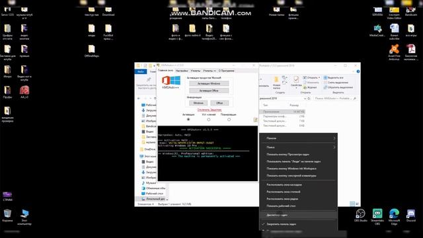Open the О Программе tab in KMSAuto++
The width and height of the screenshot is (423, 238).
click(x=226, y=71)
